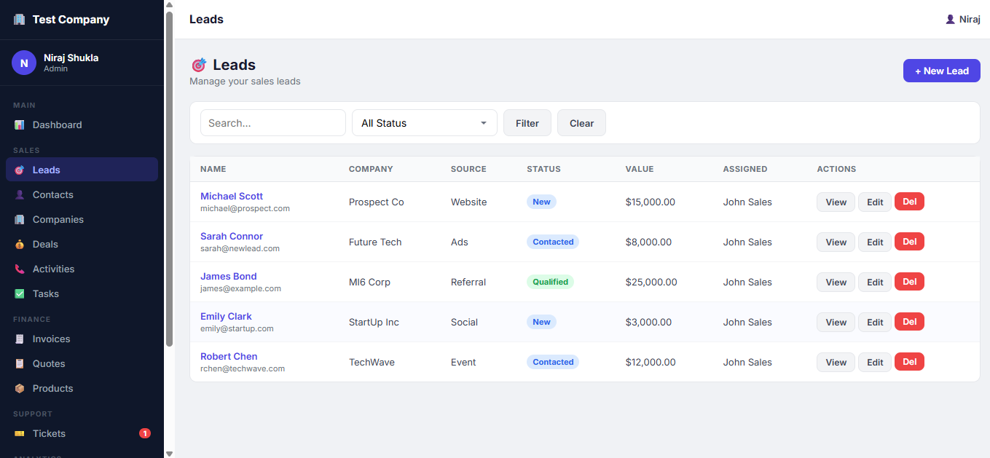The width and height of the screenshot is (990, 458).
Task: Click the Companies building icon in sidebar
Action: (20, 219)
